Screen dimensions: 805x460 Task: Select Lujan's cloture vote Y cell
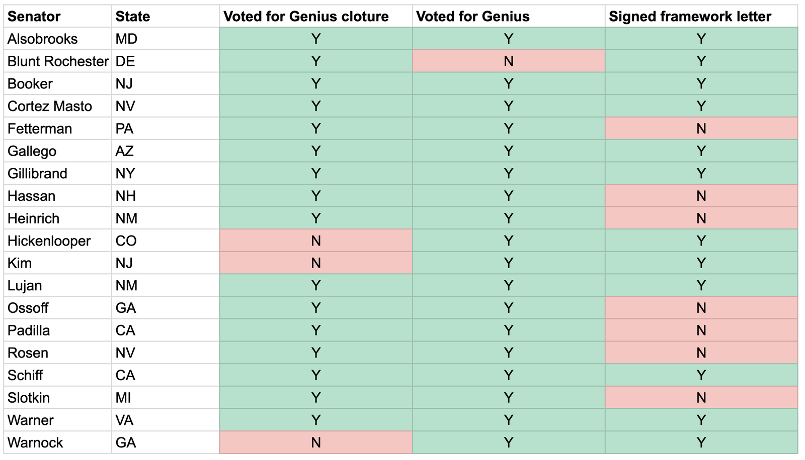[x=316, y=285]
